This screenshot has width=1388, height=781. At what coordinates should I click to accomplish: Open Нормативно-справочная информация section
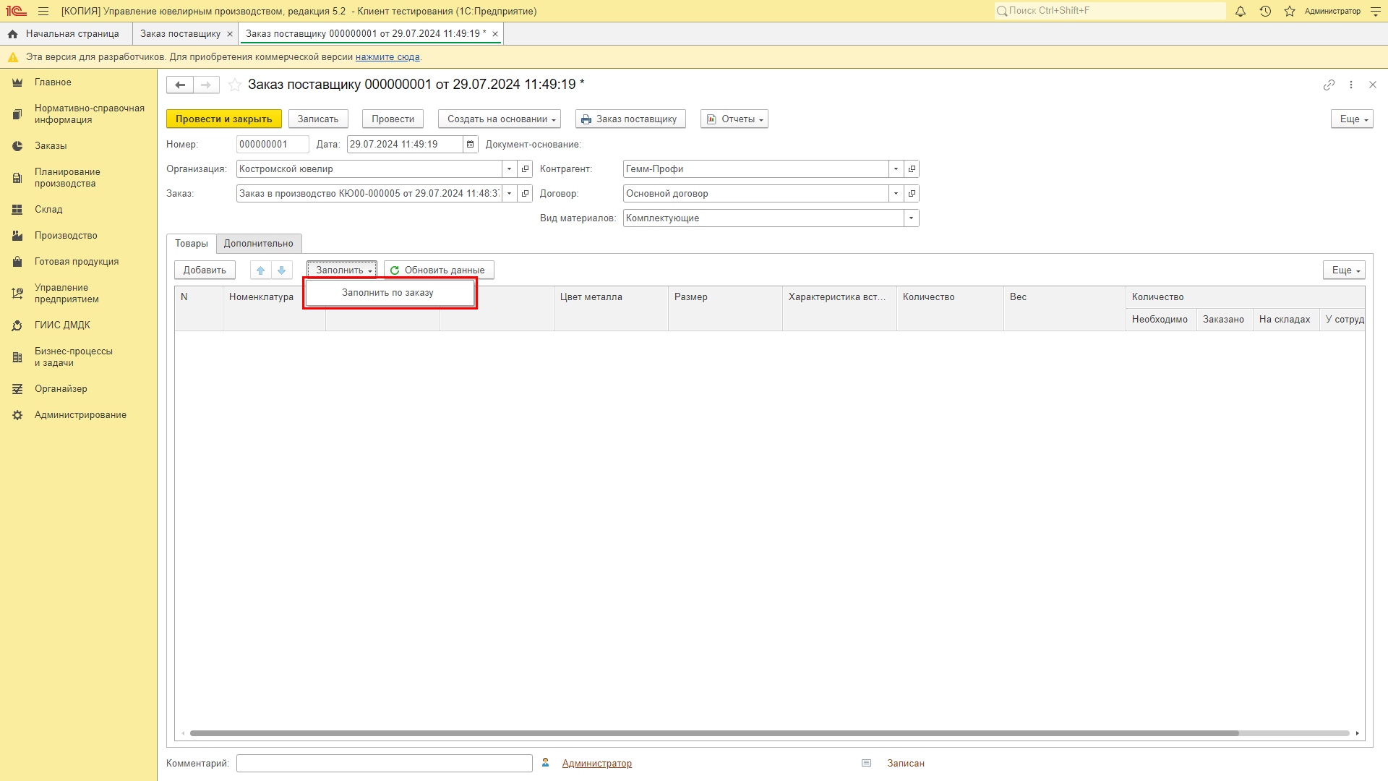point(78,114)
